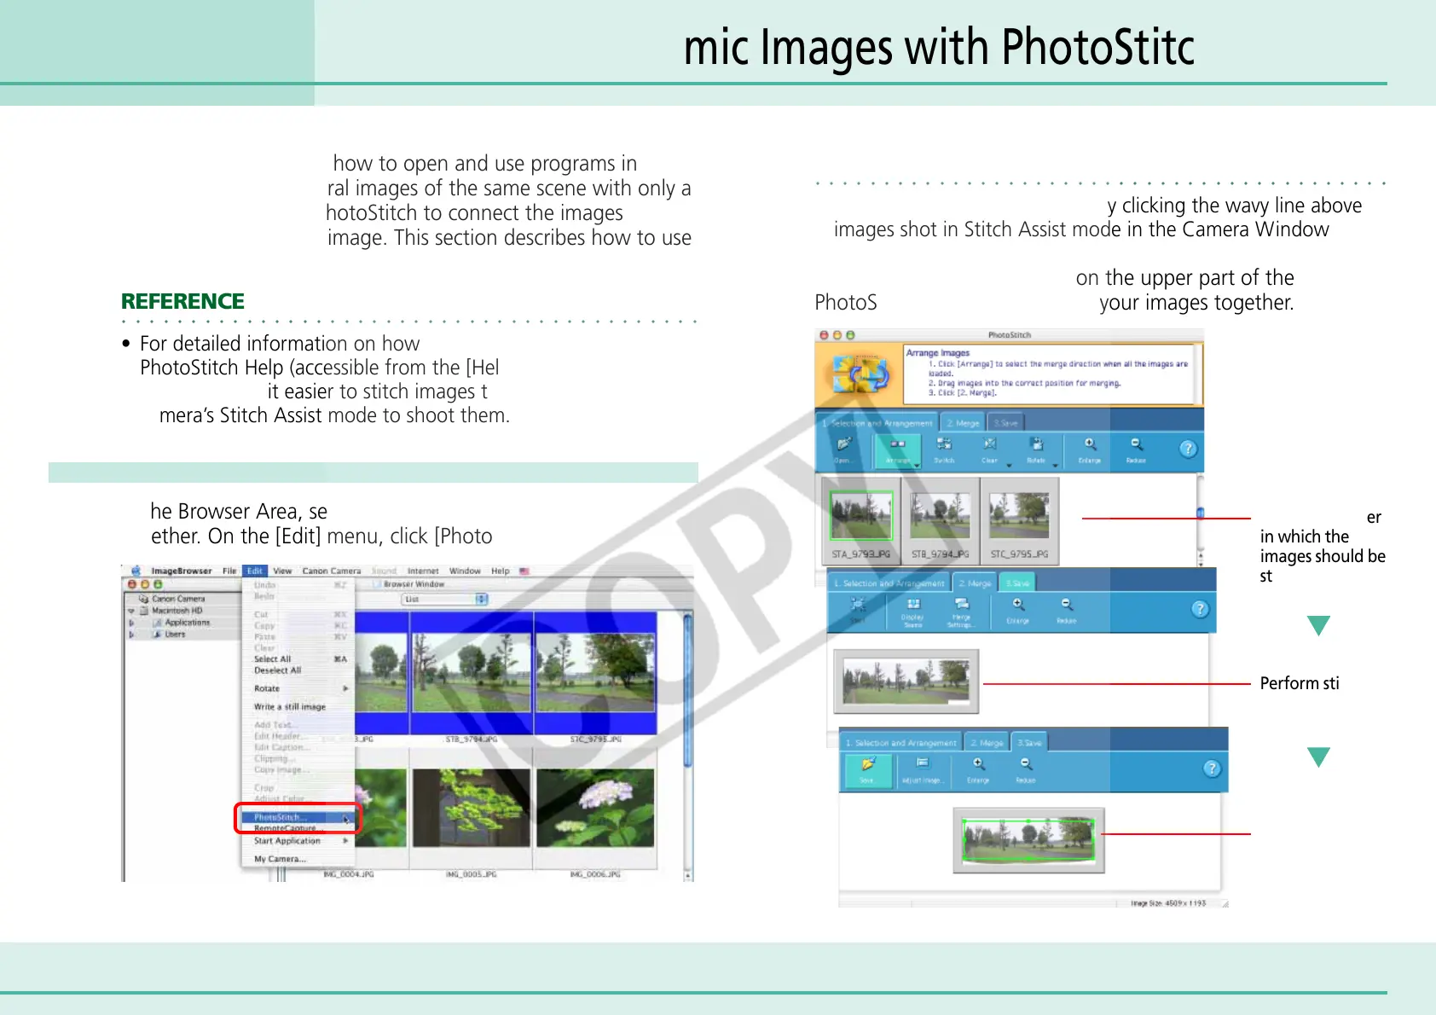1436x1015 pixels.
Task: Select the Applications folder in the tree
Action: (x=187, y=623)
